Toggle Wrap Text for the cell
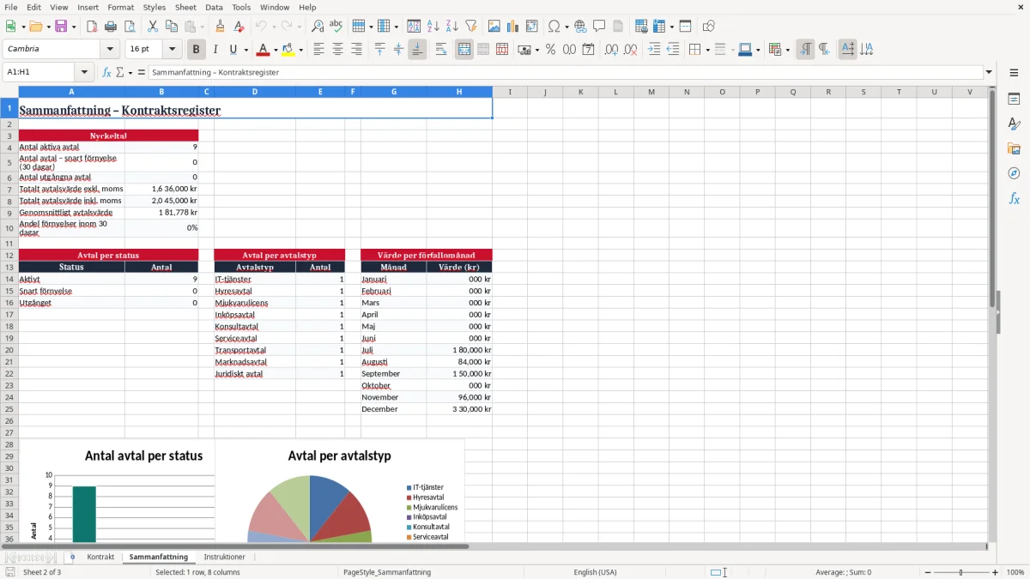This screenshot has height=579, width=1030. tap(441, 49)
